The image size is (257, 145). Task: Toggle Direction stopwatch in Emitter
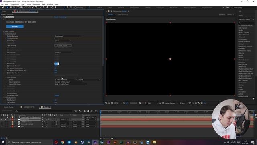(8, 52)
